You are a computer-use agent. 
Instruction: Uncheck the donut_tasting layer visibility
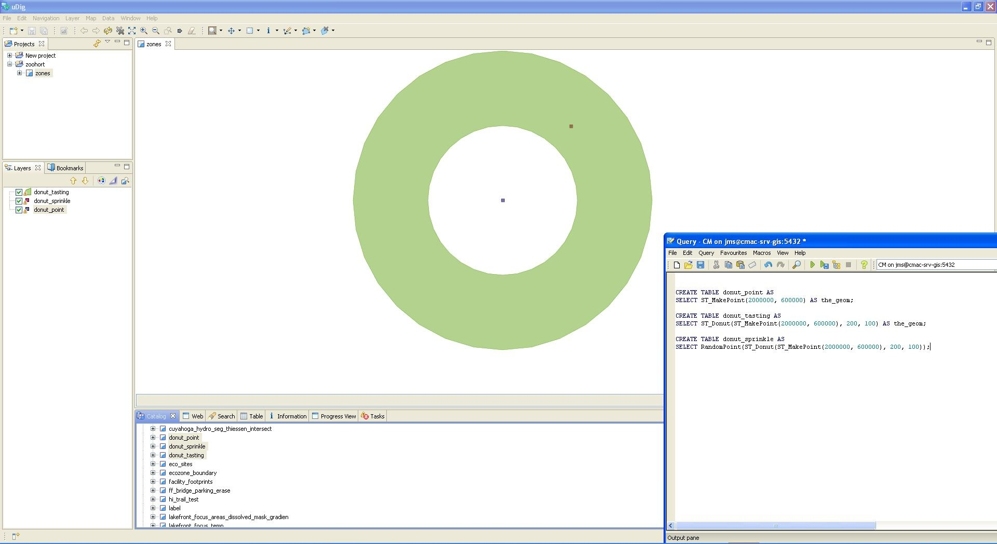(x=19, y=192)
